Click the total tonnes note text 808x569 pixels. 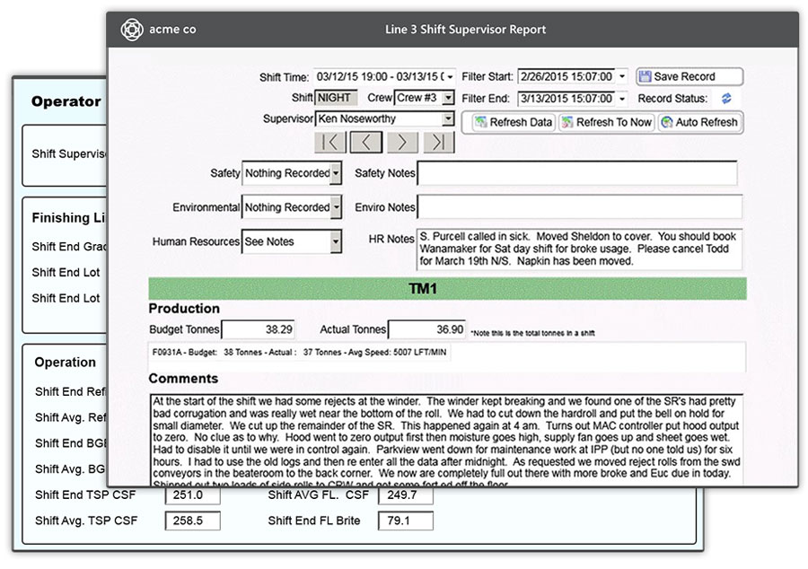(x=532, y=333)
